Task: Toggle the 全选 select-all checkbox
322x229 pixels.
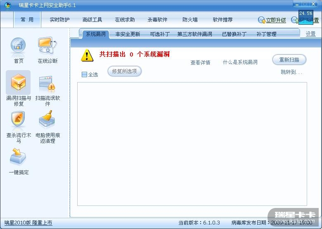Action: 84,74
